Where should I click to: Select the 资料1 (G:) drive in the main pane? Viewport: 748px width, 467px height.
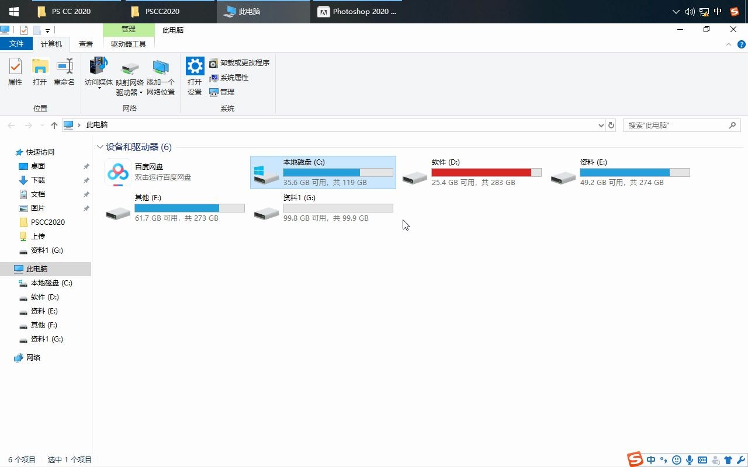[x=323, y=208]
